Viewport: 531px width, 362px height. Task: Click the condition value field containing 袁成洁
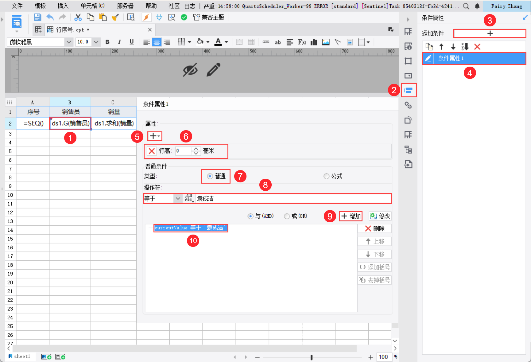tap(293, 199)
